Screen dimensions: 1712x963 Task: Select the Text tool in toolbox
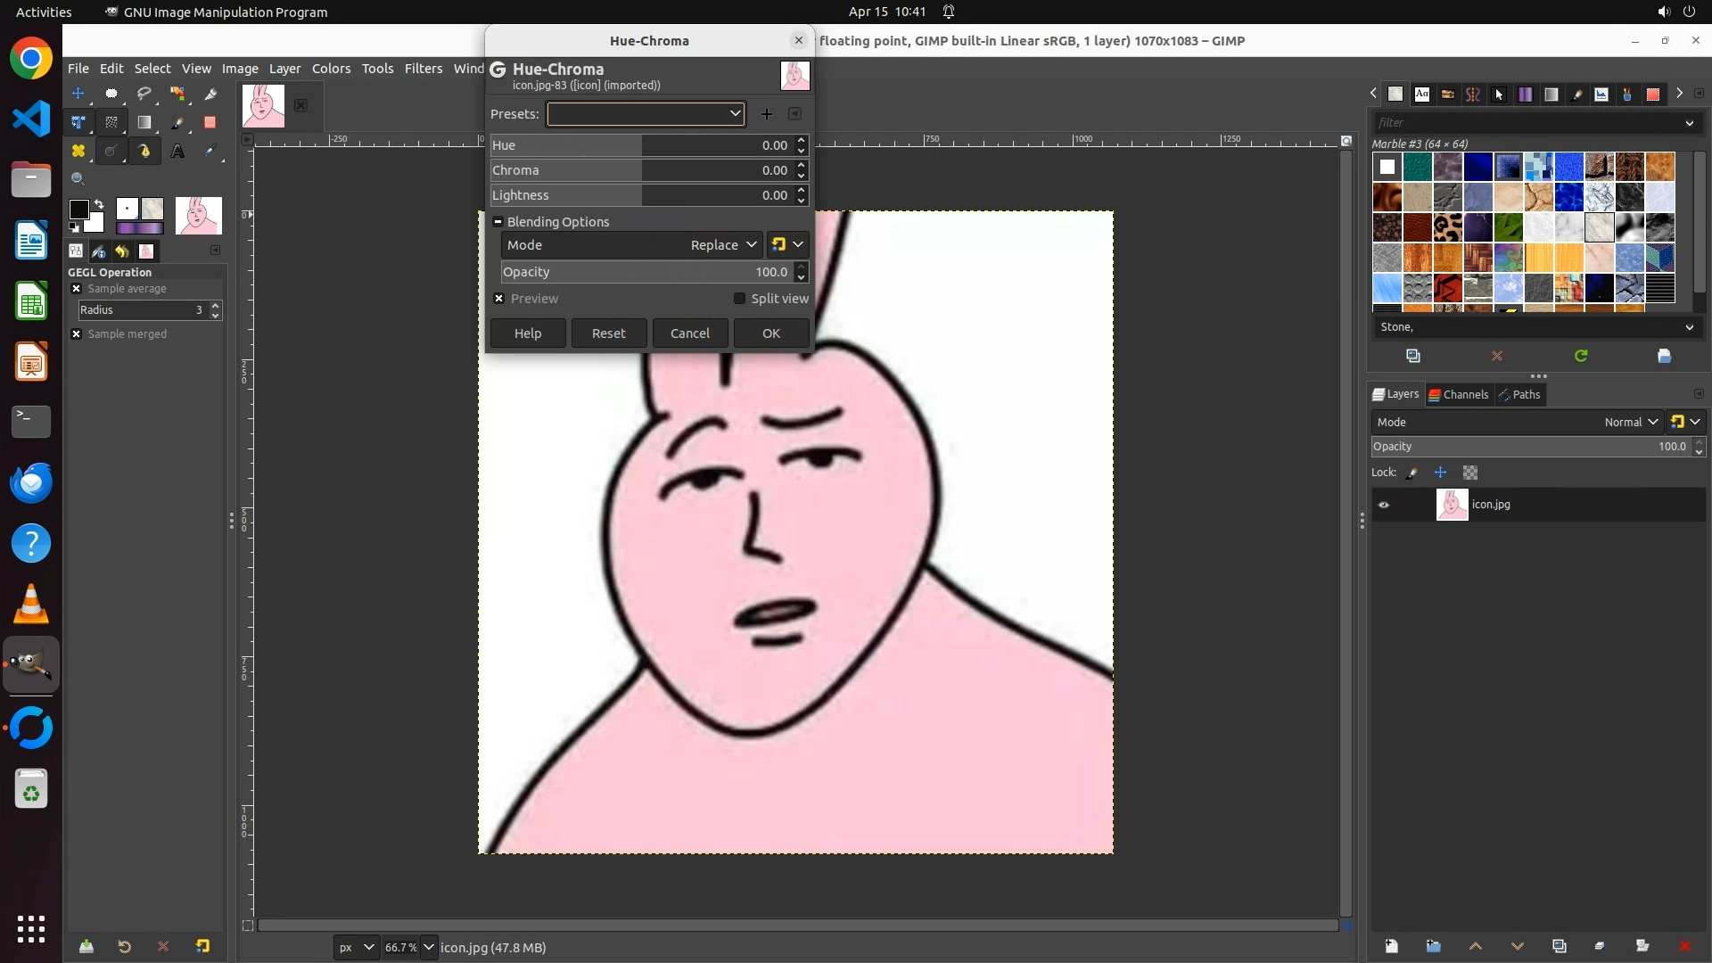tap(177, 151)
